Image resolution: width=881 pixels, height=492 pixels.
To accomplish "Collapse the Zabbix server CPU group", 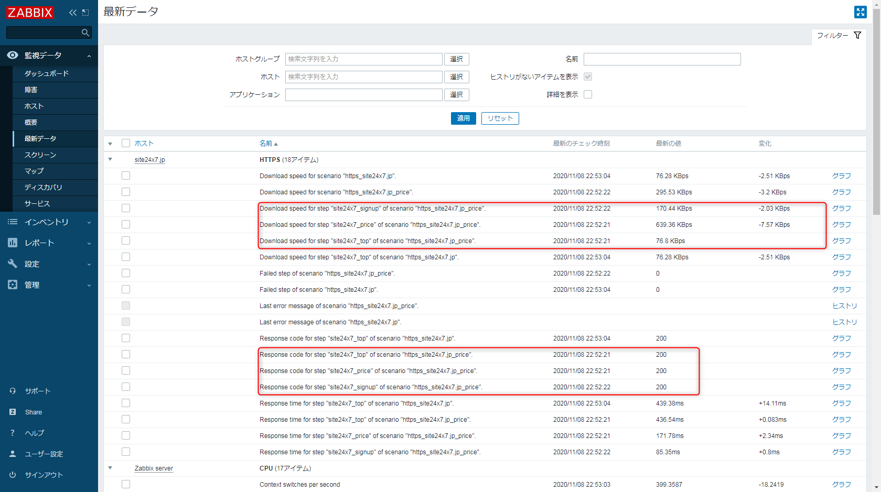I will click(x=110, y=468).
